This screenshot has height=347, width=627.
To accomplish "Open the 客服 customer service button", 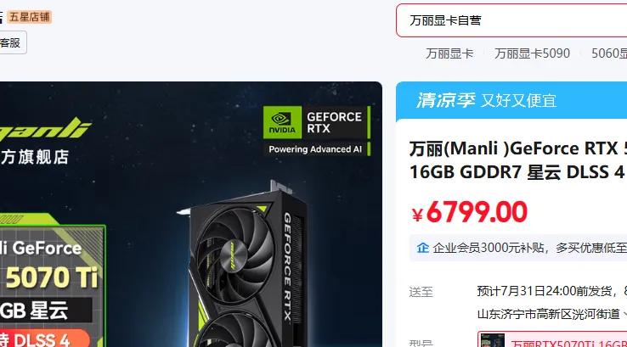I will point(12,42).
